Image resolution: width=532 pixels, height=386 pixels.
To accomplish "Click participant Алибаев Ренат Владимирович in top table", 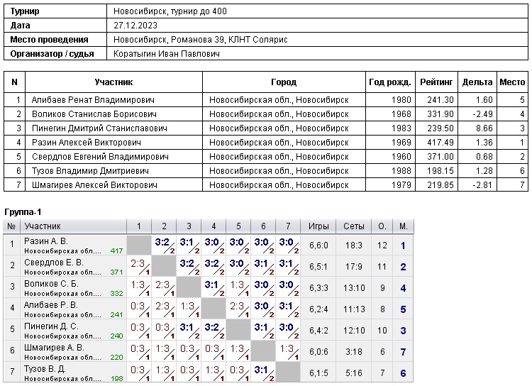I will 93,100.
